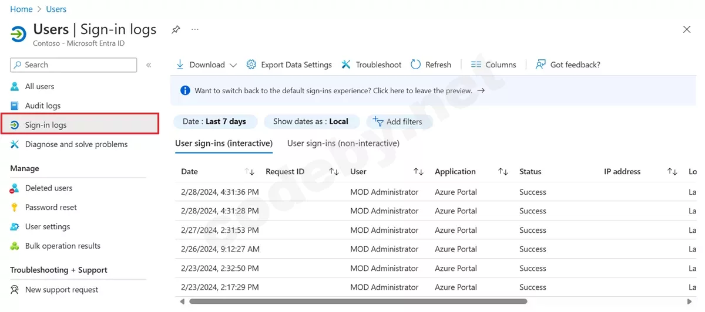Sort table by Date column
Screen dimensions: 705x312
click(x=249, y=172)
